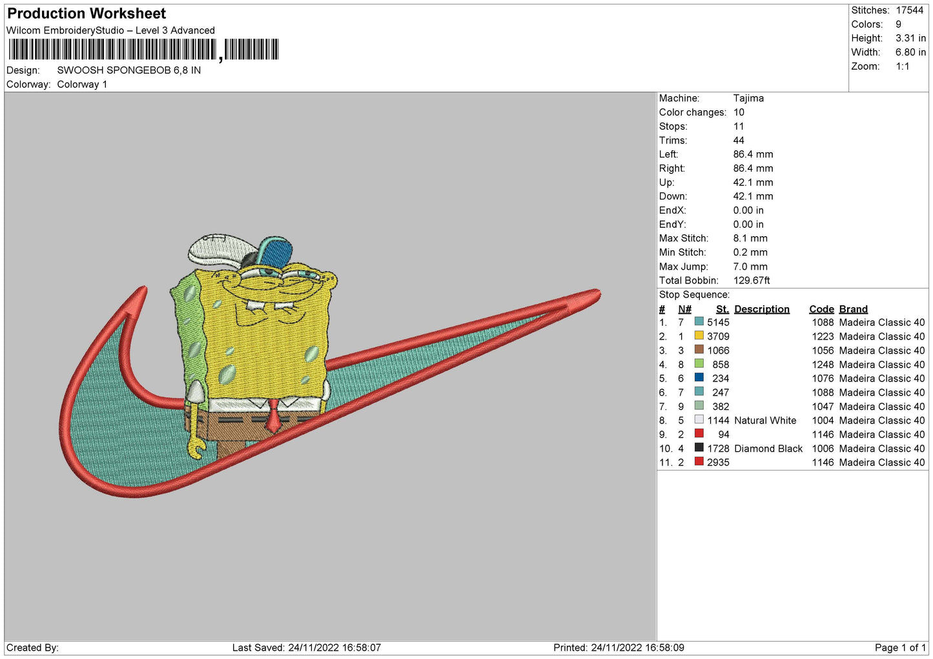This screenshot has height=659, width=933.
Task: Select the 'Code' column header
Action: [x=821, y=309]
